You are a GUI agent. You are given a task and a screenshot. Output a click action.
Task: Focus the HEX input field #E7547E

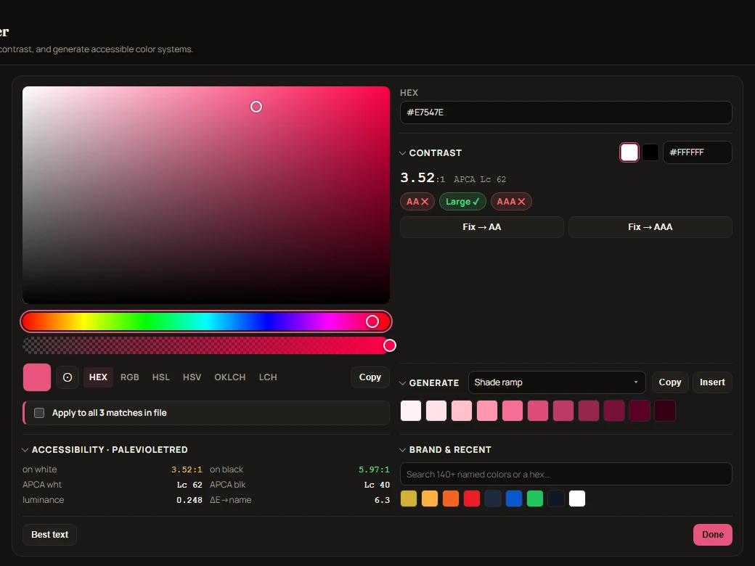pyautogui.click(x=566, y=112)
